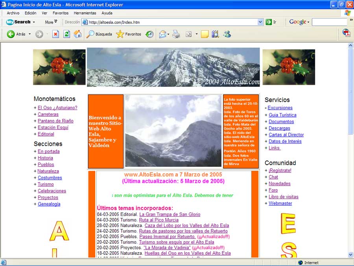Open the Favoritos star panel
354x266 pixels.
click(x=129, y=34)
